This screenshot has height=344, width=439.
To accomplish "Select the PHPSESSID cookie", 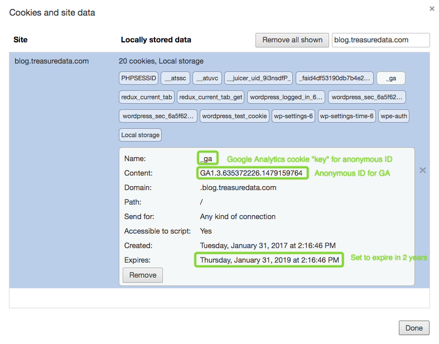I will pos(138,78).
